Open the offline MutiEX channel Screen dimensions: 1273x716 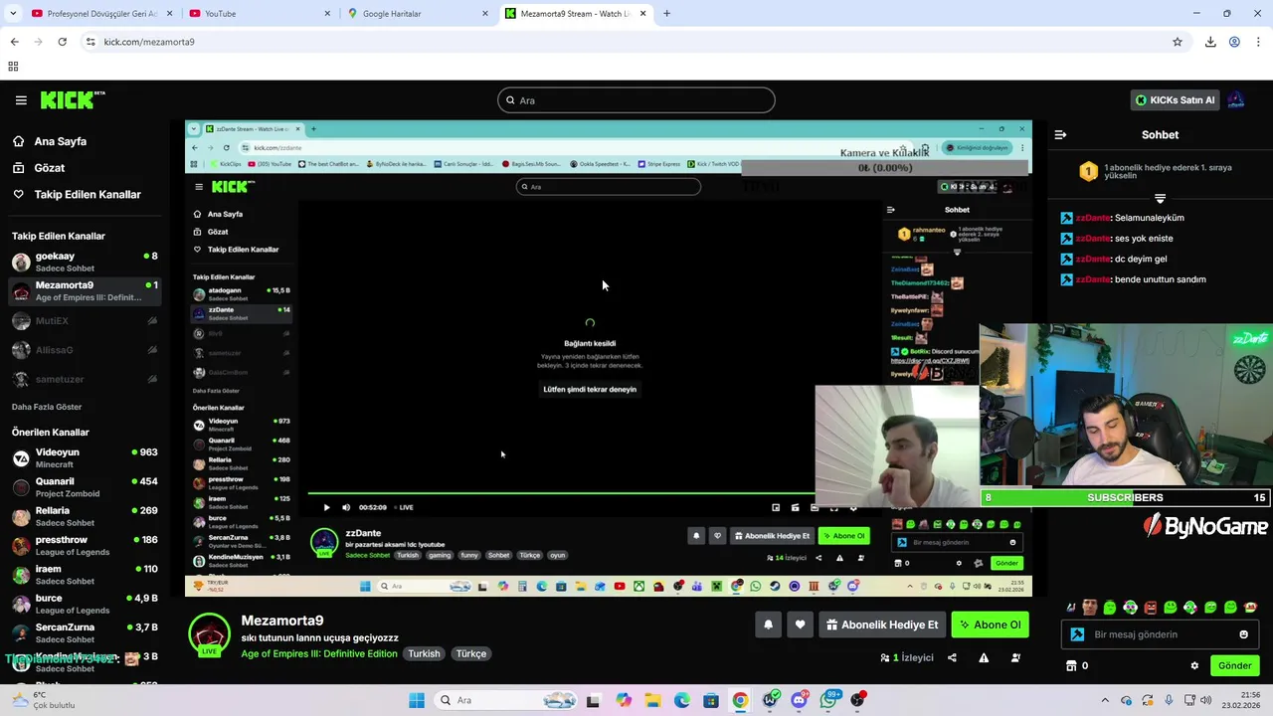pyautogui.click(x=85, y=321)
